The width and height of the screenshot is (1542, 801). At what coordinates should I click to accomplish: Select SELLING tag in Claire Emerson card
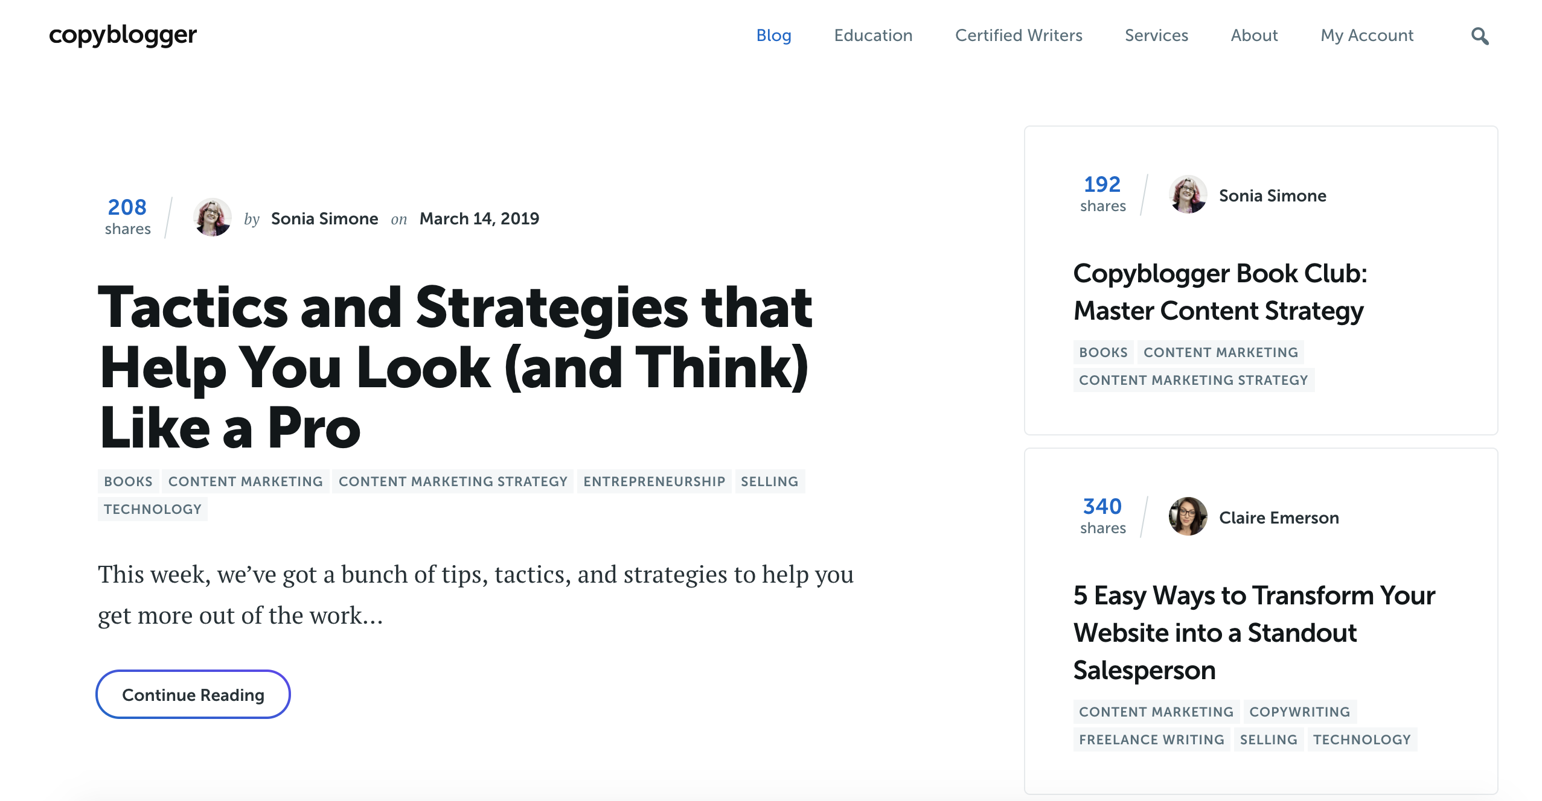pyautogui.click(x=1268, y=739)
